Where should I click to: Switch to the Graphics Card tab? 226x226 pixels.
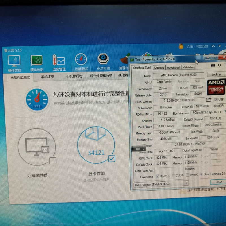(142, 68)
